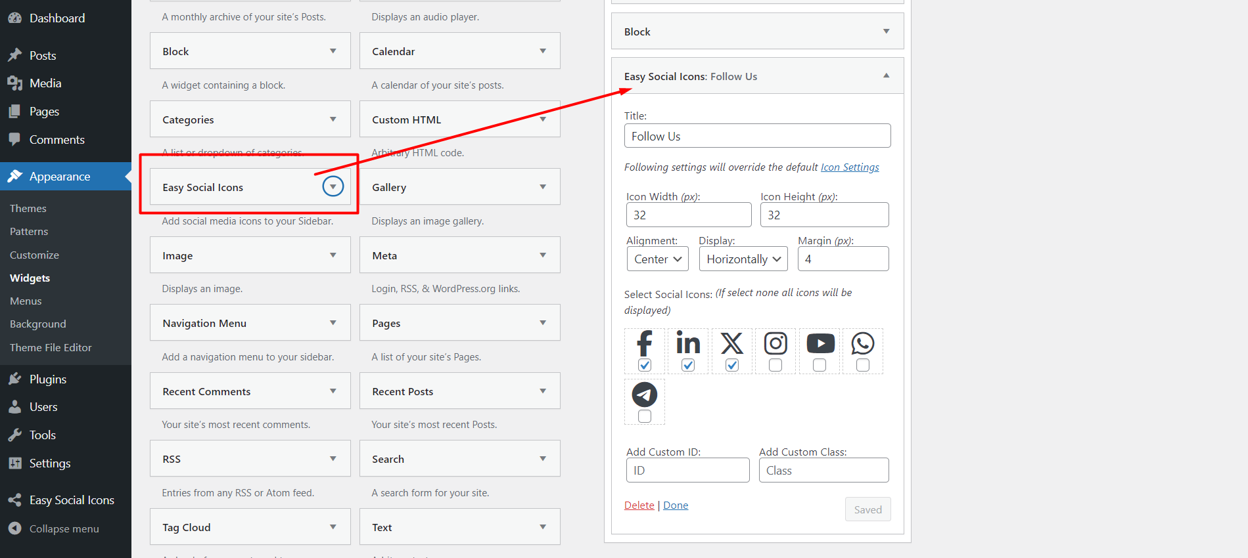This screenshot has height=558, width=1248.
Task: Open Plugins in the admin sidebar
Action: [x=47, y=379]
